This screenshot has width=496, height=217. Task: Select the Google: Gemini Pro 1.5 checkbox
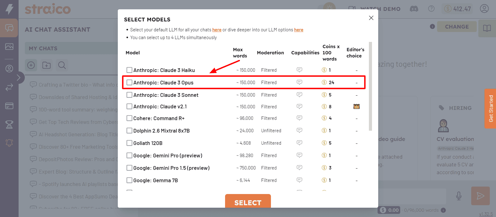click(x=129, y=168)
